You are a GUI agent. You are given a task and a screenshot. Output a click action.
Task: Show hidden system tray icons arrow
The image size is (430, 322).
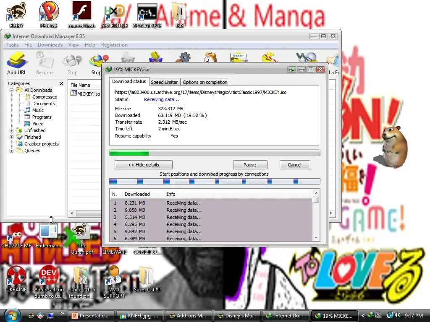click(363, 316)
